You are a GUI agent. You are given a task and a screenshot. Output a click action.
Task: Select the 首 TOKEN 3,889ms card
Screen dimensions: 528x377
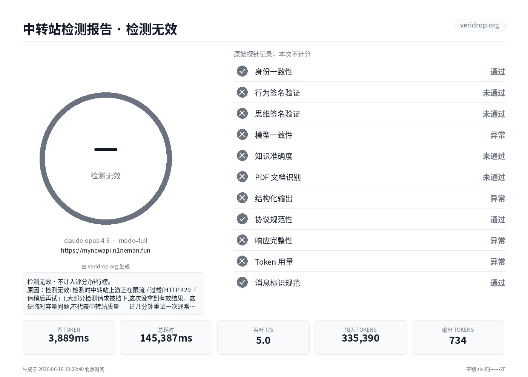point(69,337)
